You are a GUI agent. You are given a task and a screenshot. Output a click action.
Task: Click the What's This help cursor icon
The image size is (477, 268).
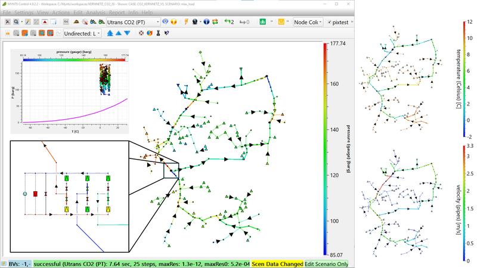point(167,33)
